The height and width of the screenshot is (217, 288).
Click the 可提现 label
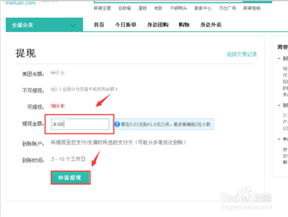coord(36,107)
